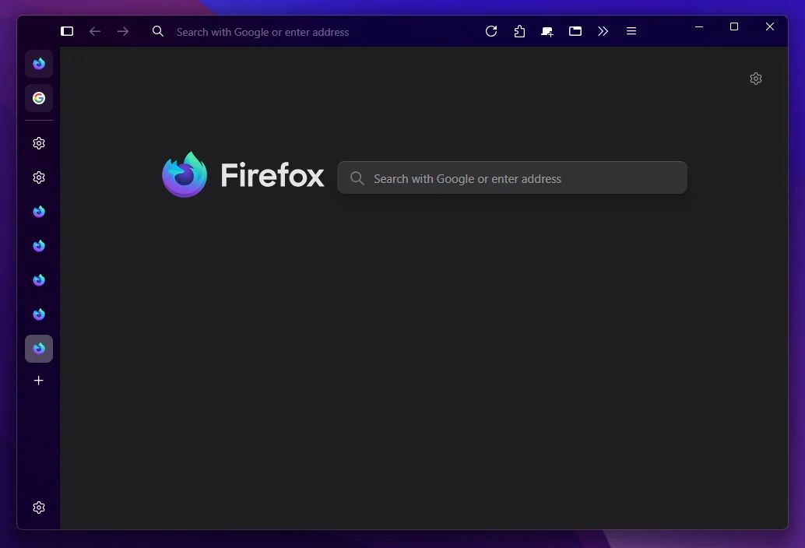Open the hamburger application menu

point(631,31)
